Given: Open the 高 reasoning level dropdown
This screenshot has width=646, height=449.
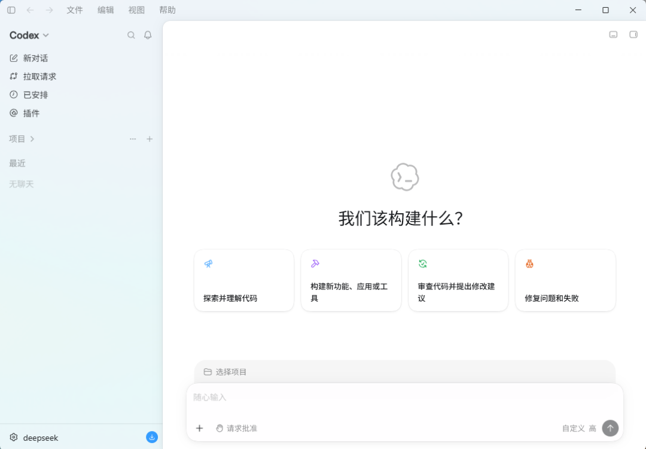Looking at the screenshot, I should [592, 429].
